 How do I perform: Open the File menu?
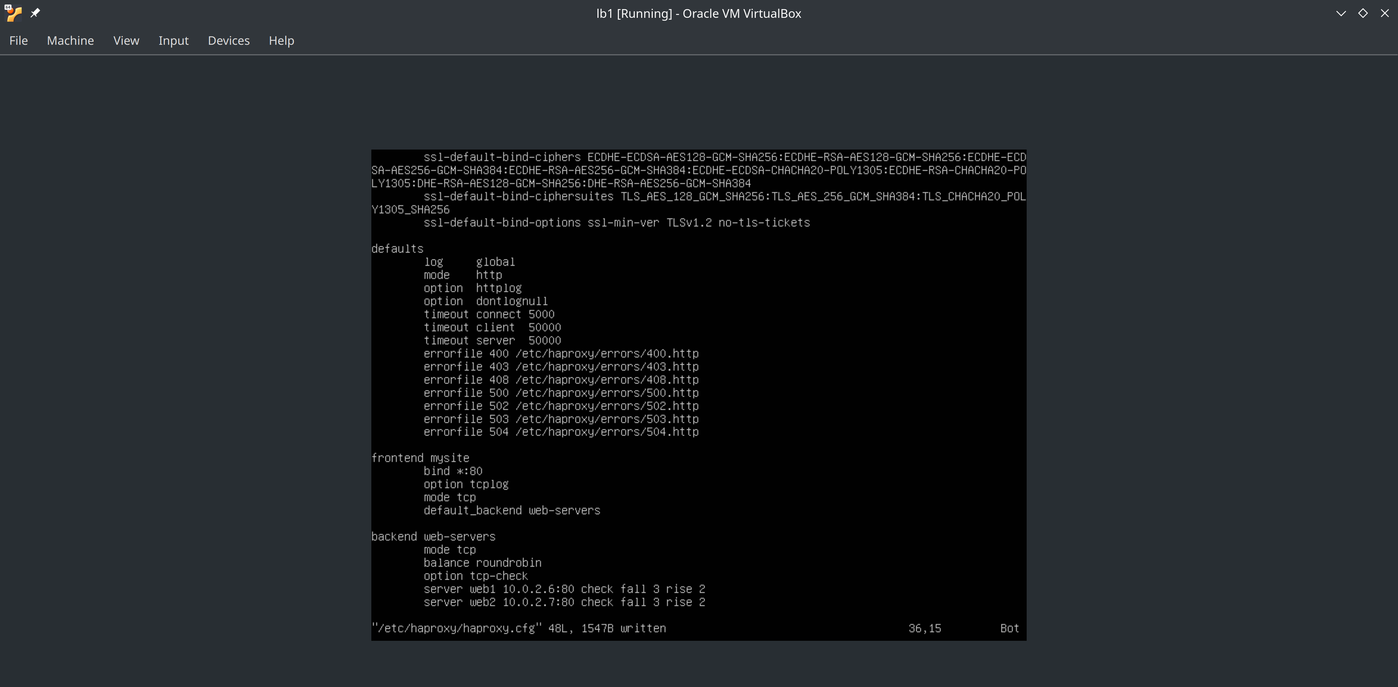(x=19, y=41)
